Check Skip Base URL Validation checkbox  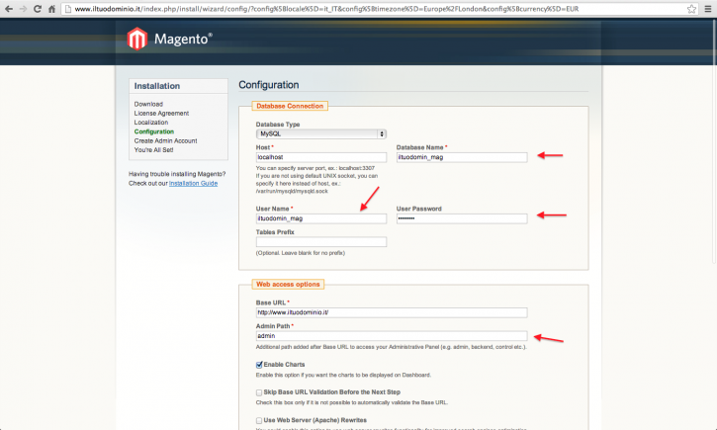pyautogui.click(x=259, y=392)
